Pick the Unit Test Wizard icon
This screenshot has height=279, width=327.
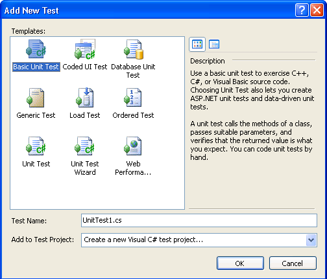tap(85, 146)
